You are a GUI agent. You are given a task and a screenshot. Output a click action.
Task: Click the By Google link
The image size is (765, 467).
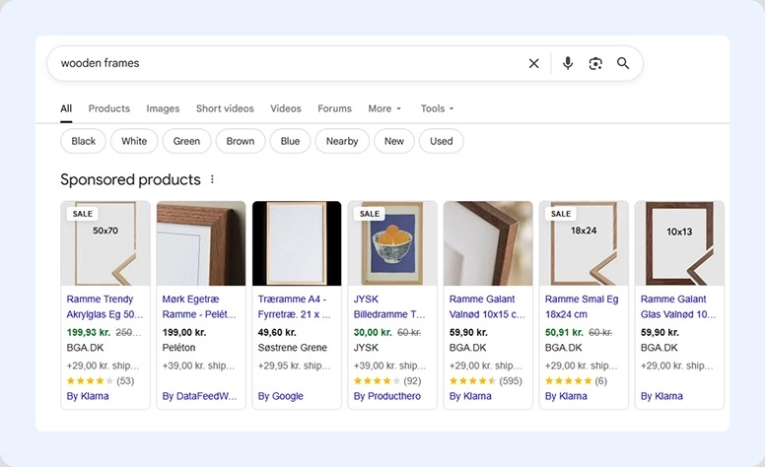(281, 396)
